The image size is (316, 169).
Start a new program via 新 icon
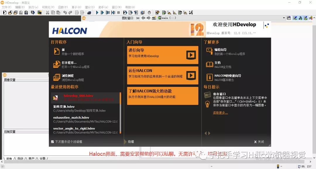point(57,51)
